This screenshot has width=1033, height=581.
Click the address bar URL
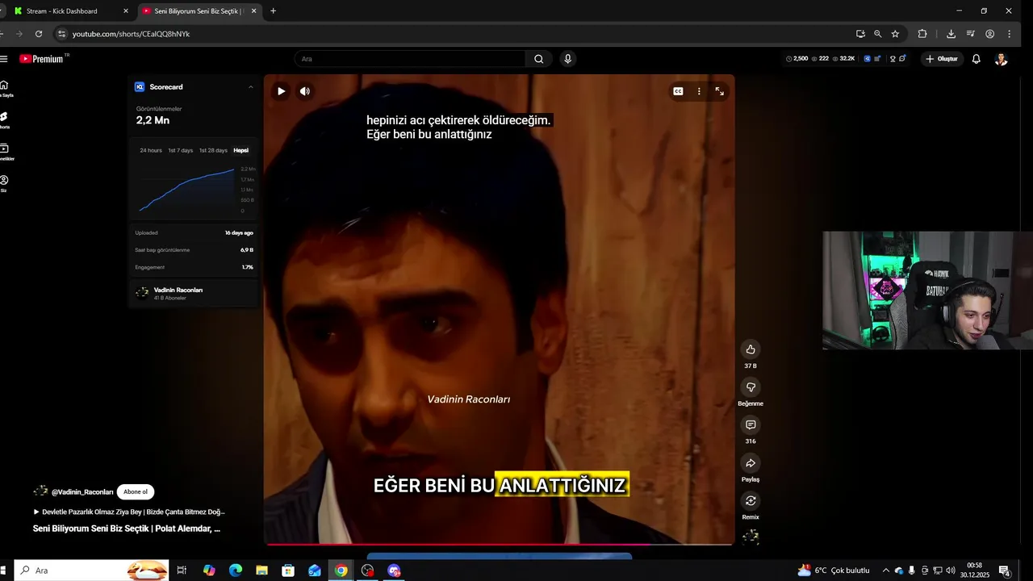coord(131,34)
